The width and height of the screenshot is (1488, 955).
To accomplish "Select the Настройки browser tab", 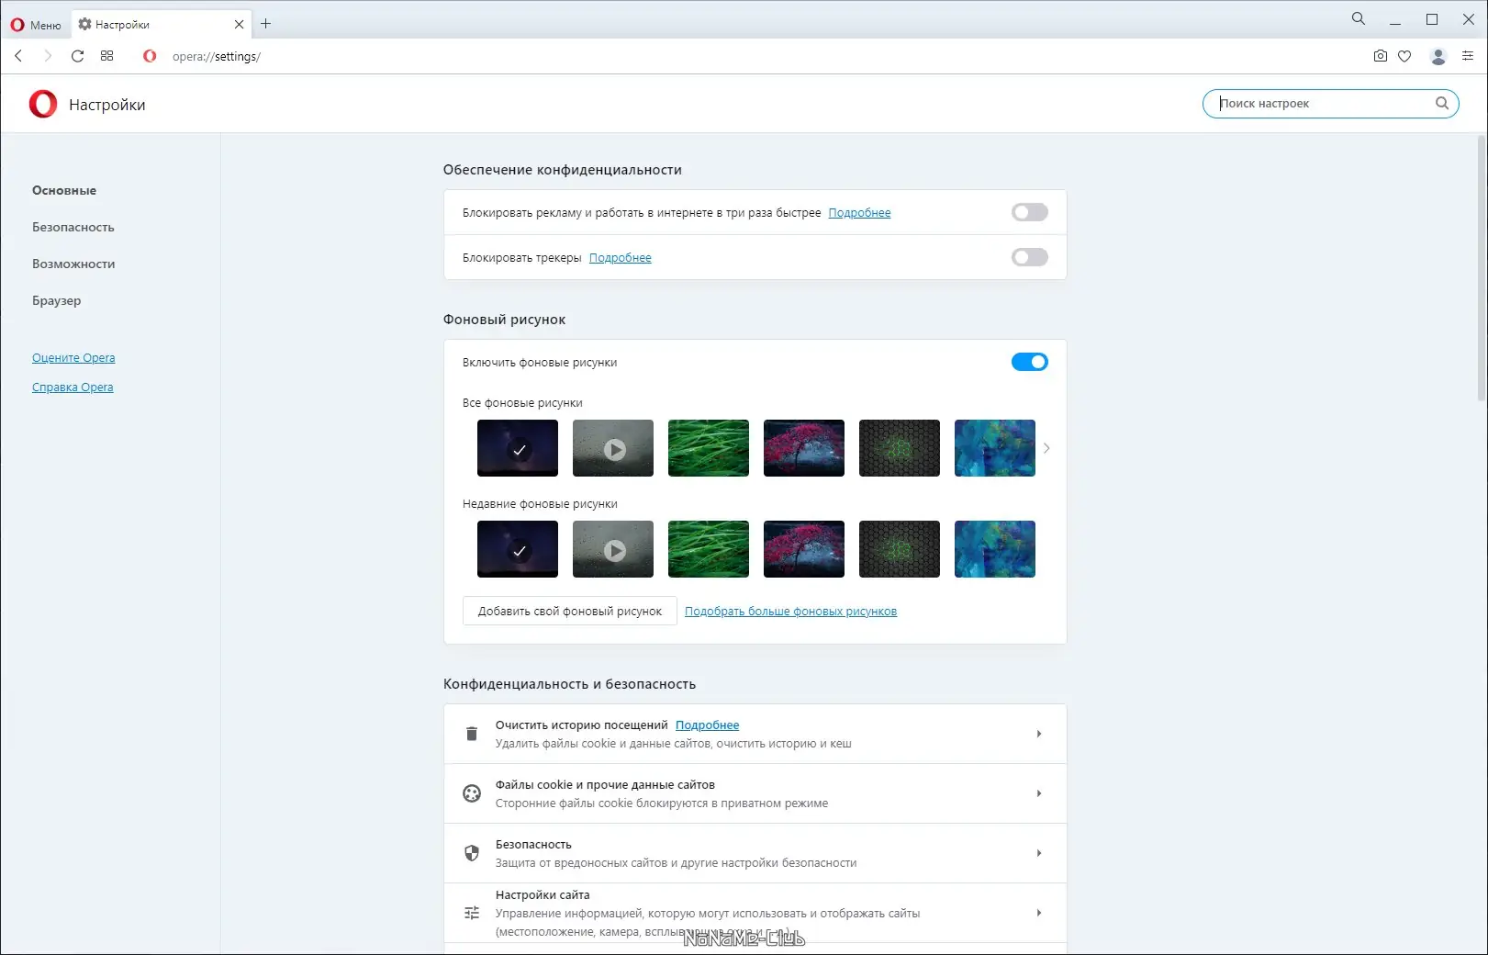I will tap(162, 25).
